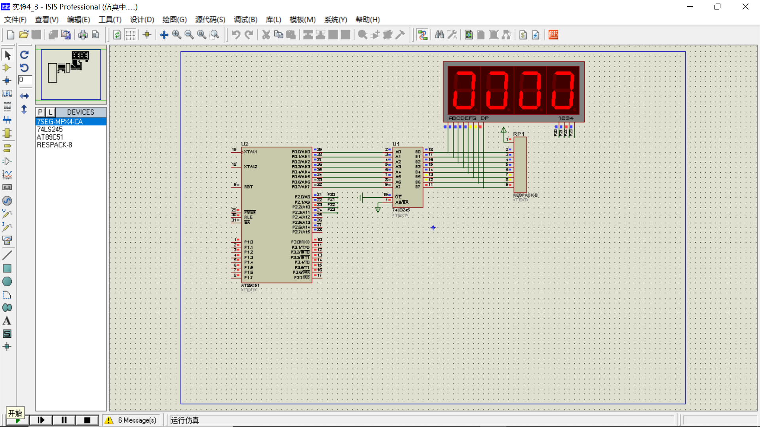760x427 pixels.
Task: Click the AT89C51 U2 chip in schematic
Action: coord(277,215)
